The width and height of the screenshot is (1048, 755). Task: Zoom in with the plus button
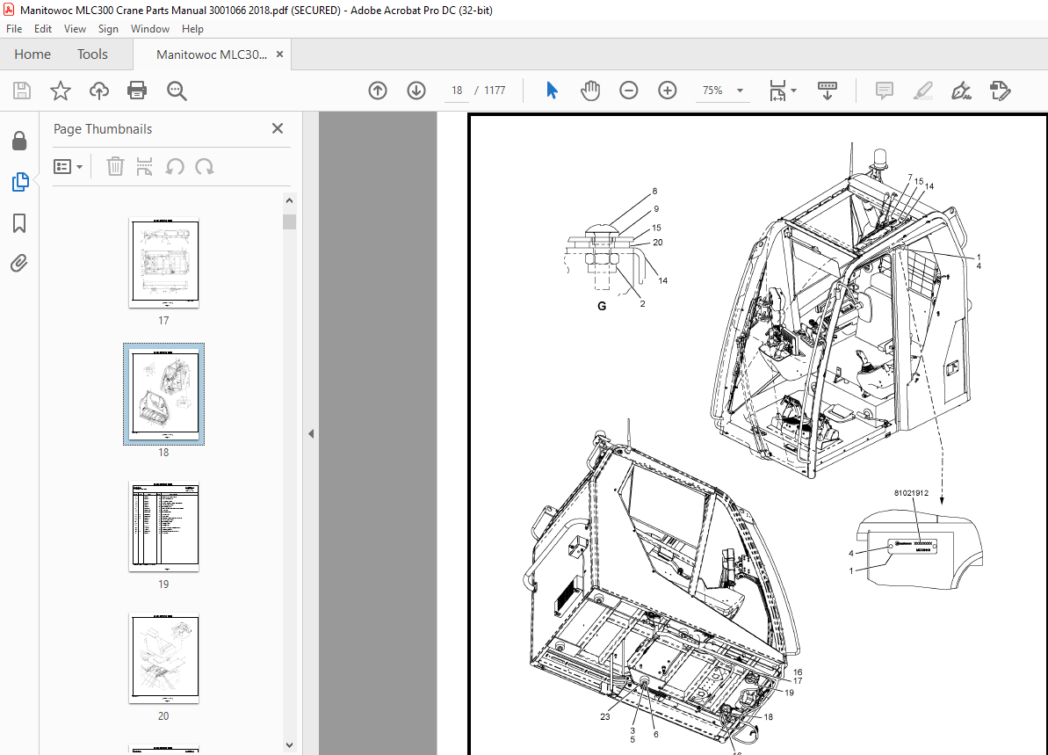click(x=668, y=91)
